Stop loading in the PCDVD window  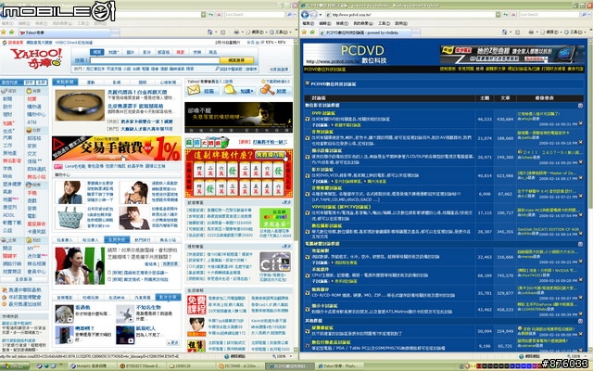tap(513, 15)
